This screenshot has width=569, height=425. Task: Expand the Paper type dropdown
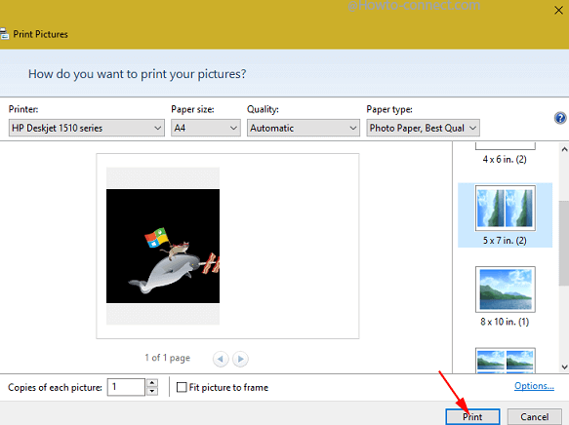[424, 128]
